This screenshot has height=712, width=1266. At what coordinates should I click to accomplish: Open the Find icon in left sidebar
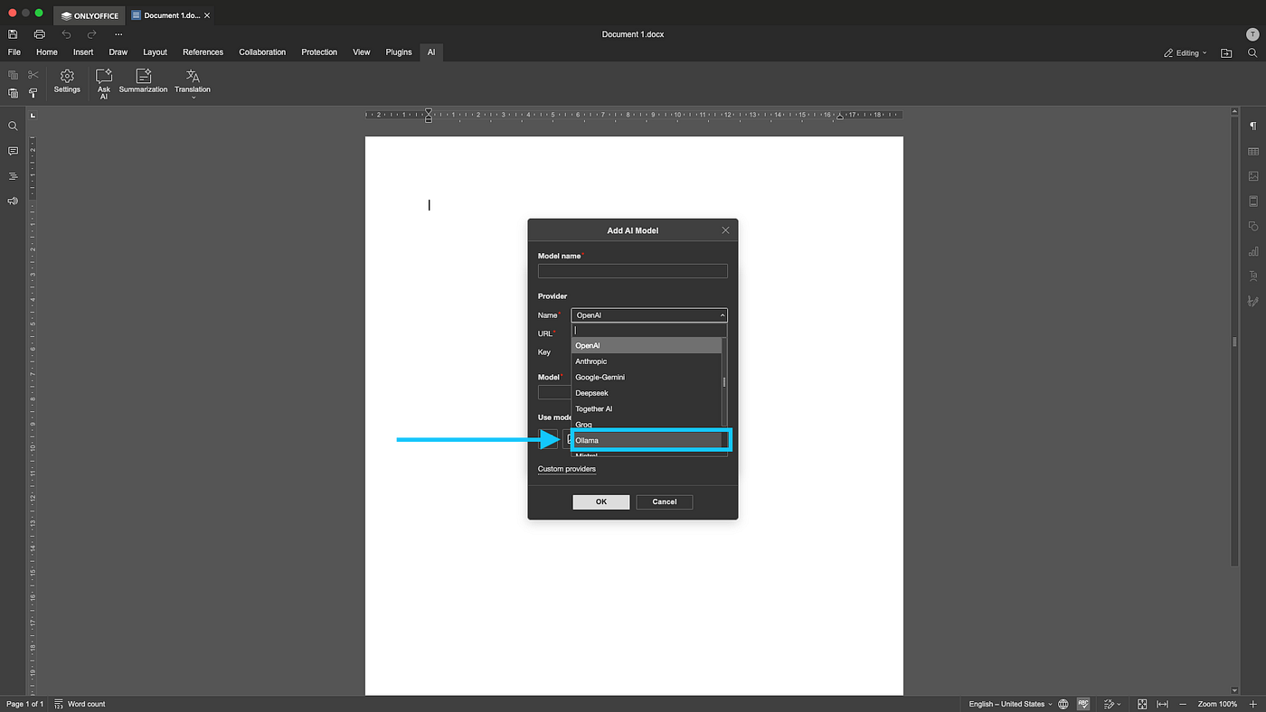click(x=13, y=126)
